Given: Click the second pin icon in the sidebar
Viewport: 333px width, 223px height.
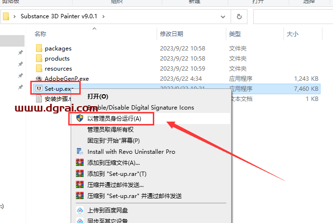Looking at the screenshot, I should [20, 64].
